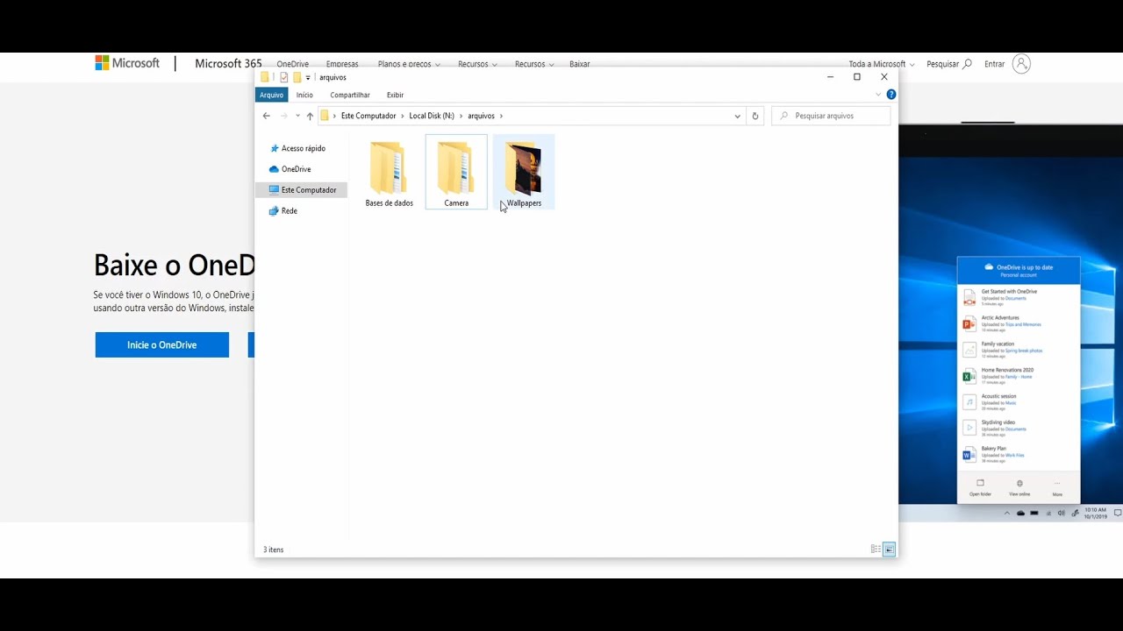Open File Explorer help question-mark icon

coord(891,95)
